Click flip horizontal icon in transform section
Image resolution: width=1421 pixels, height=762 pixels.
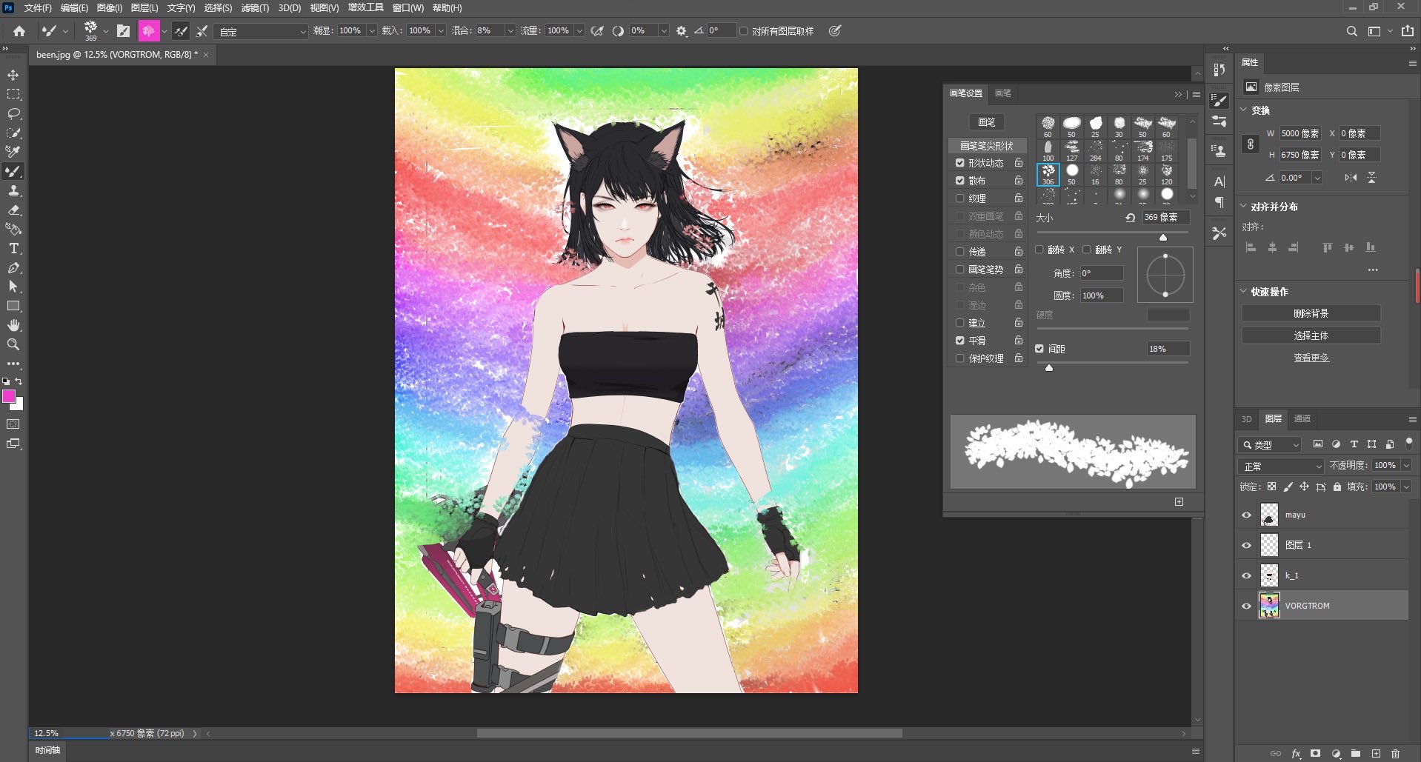pyautogui.click(x=1351, y=178)
